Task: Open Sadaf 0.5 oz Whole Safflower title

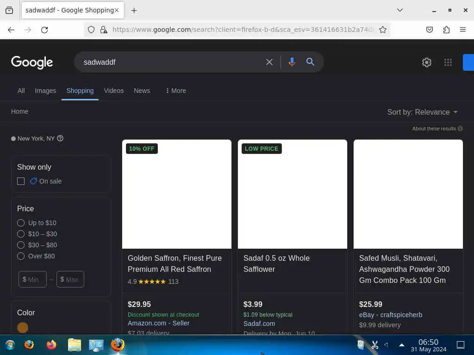Action: 277,263
